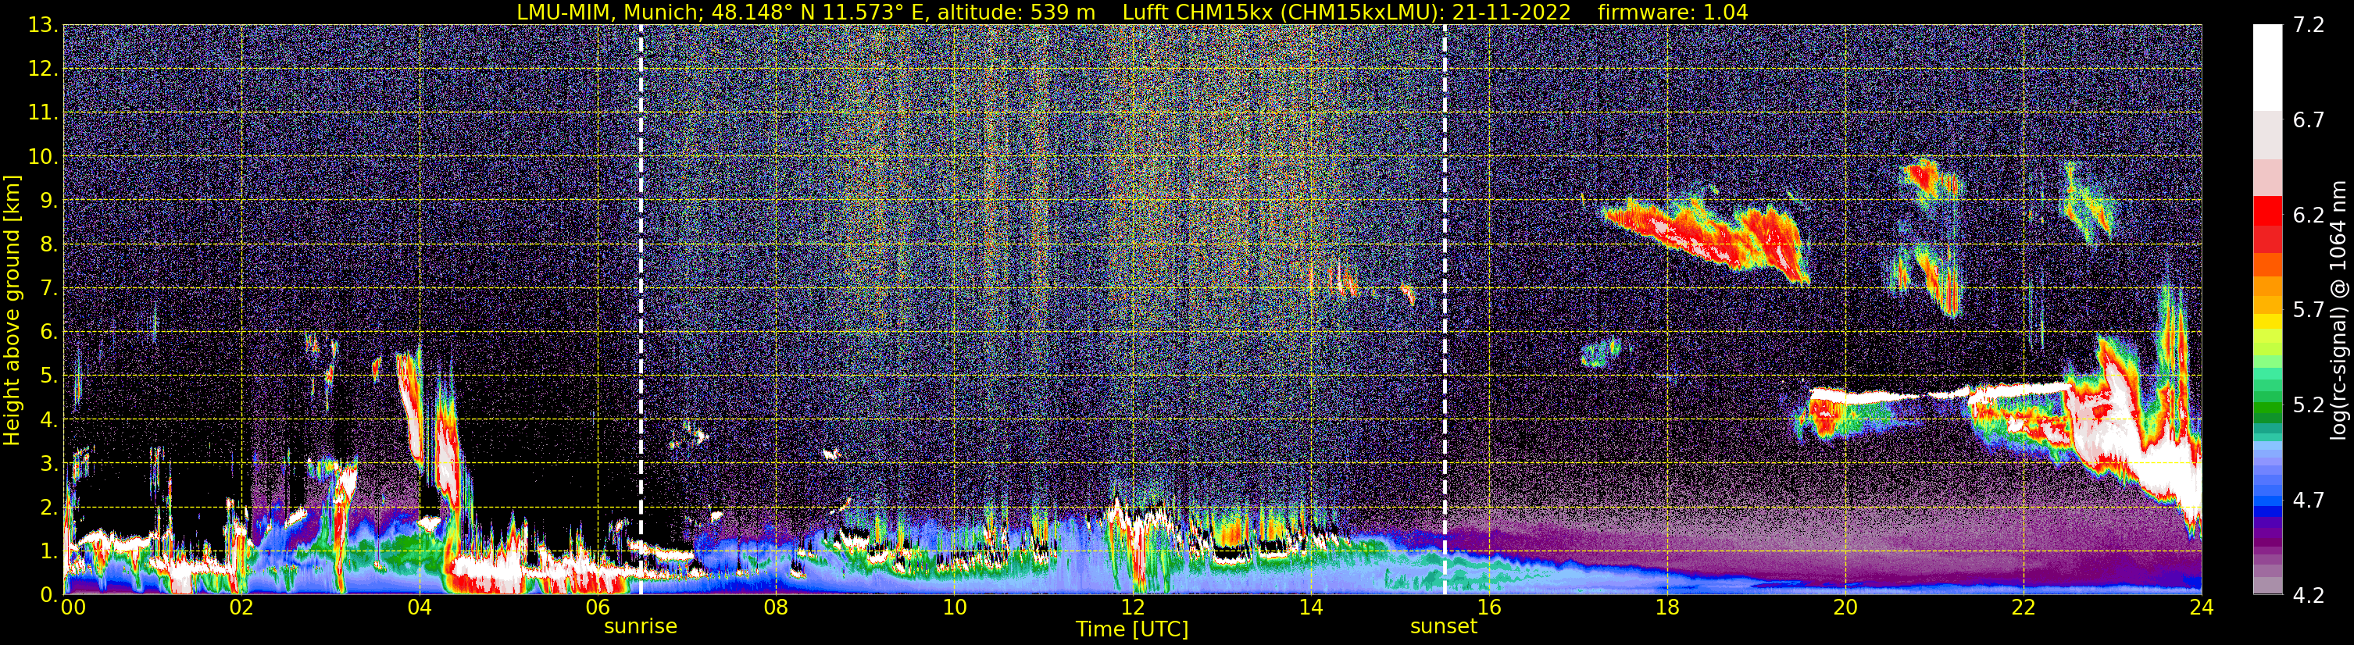Click the height axis tick '9.'
The image size is (2354, 645).
pos(48,200)
